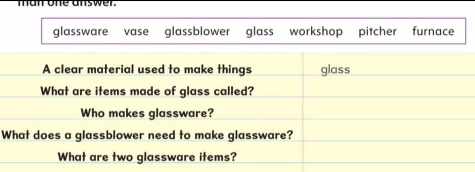Choose 'glassblower' from the word bank
Screen dimensions: 475x172
197,32
